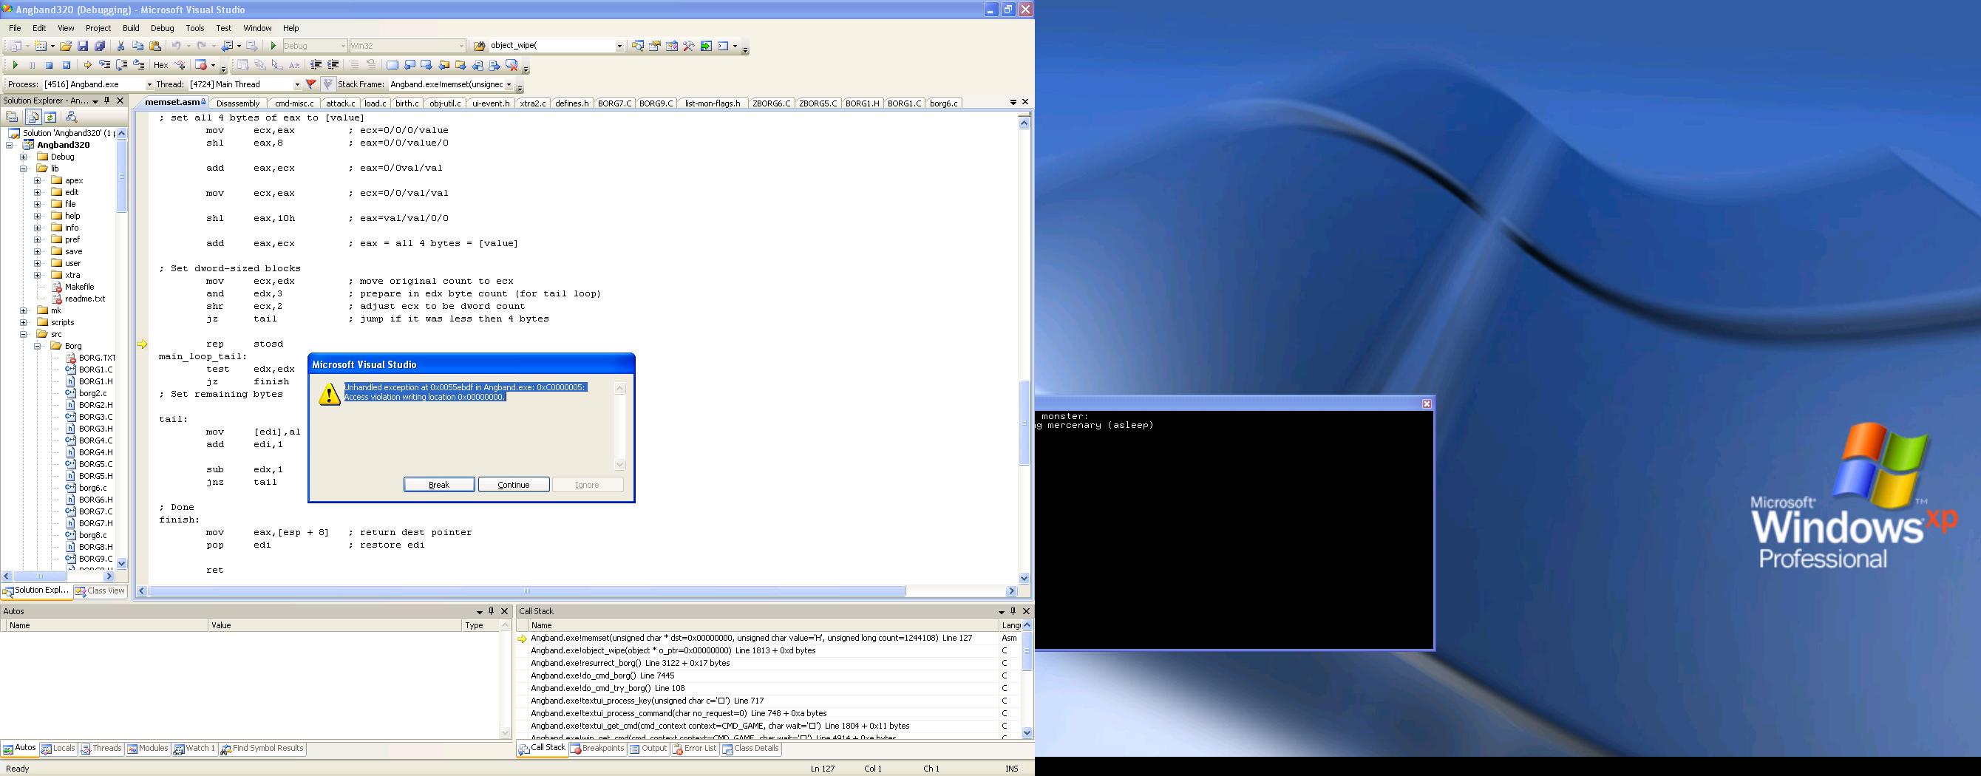The image size is (1981, 776).
Task: Toggle Show All Files in Solution Explorer
Action: (x=33, y=117)
